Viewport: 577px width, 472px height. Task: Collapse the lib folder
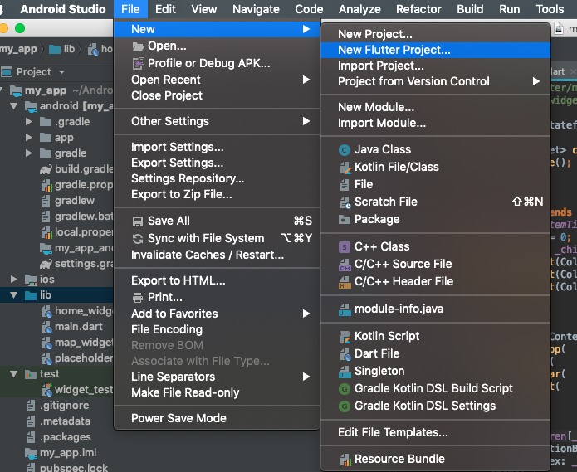coord(14,295)
